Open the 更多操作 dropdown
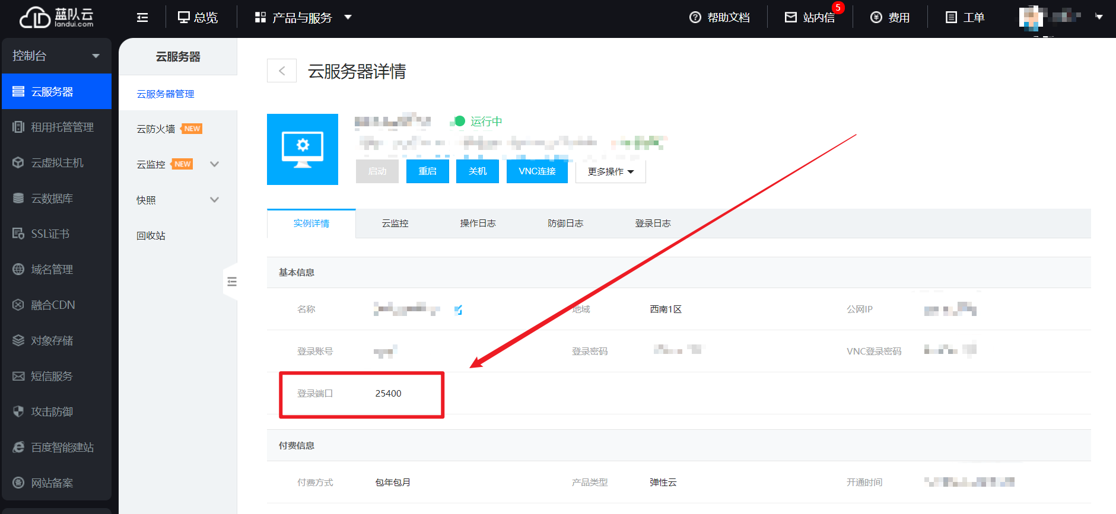This screenshot has height=514, width=1116. coord(611,171)
